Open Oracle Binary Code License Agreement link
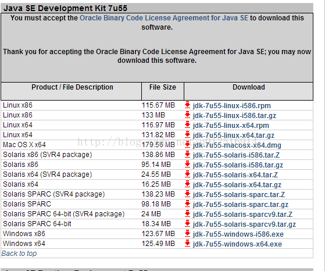This screenshot has width=325, height=271. [x=164, y=18]
